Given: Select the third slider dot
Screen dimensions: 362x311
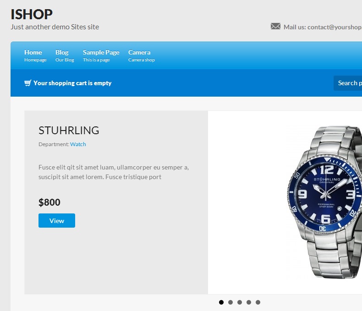Looking at the screenshot, I should [x=240, y=302].
